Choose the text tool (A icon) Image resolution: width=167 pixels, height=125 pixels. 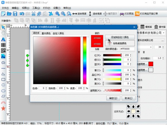click(3, 39)
